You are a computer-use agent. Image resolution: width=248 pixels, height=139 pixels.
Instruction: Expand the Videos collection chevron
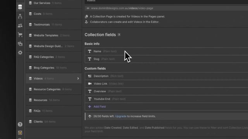(x=78, y=78)
